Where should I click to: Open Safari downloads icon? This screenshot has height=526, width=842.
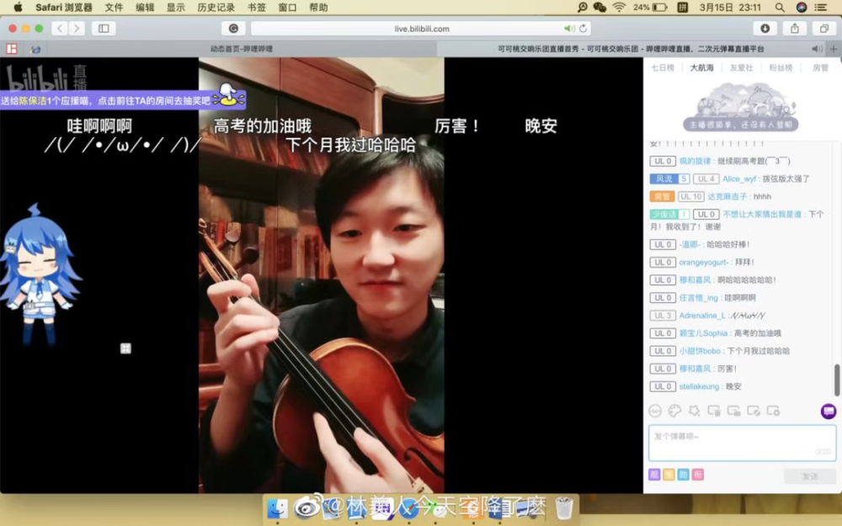765,29
